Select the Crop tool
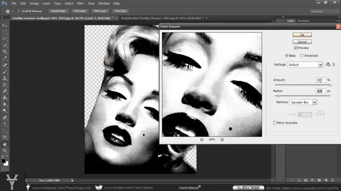Image resolution: width=341 pixels, height=191 pixels. (5, 52)
